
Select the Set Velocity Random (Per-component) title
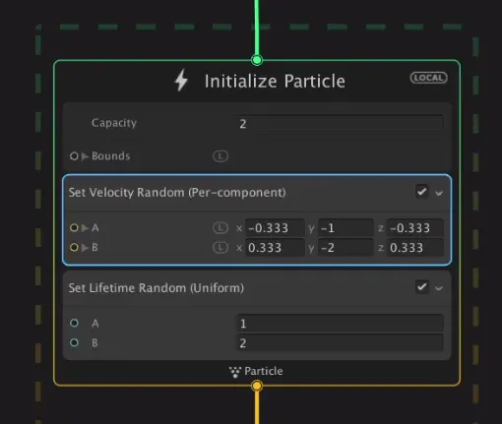point(177,193)
